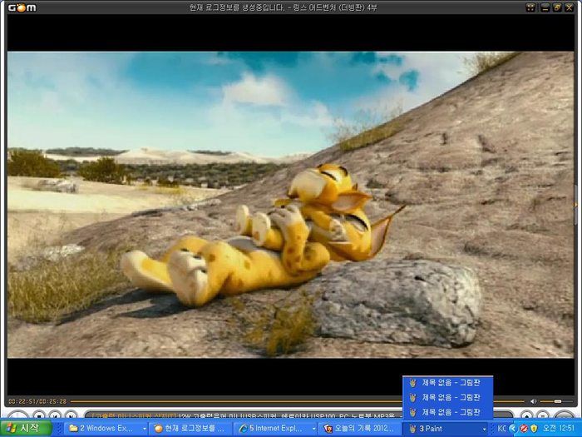582x437 pixels.
Task: Expand Windows Explorer group dropdown arrow
Action: coord(145,429)
